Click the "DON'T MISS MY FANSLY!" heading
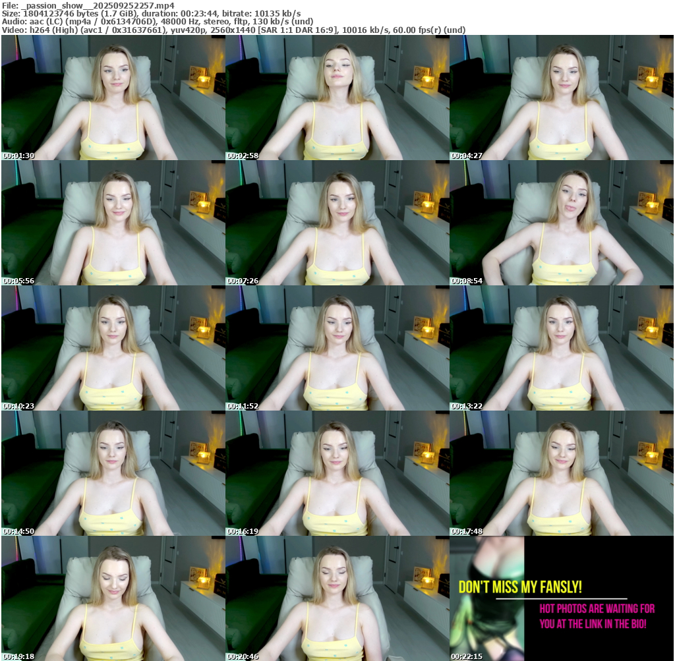 click(520, 587)
